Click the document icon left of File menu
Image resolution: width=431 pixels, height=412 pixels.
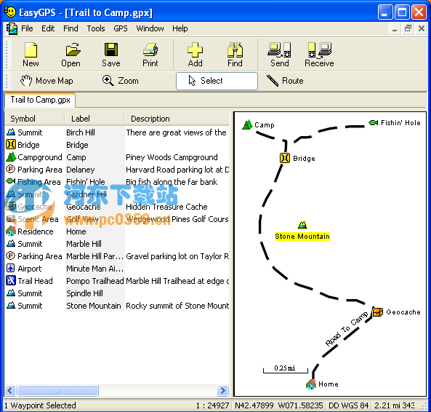(x=12, y=28)
